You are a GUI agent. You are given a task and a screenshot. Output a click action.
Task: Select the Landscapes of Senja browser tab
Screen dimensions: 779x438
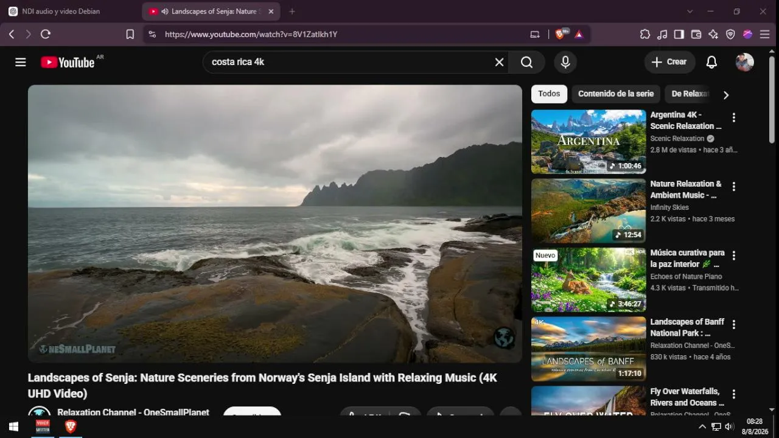(x=211, y=12)
